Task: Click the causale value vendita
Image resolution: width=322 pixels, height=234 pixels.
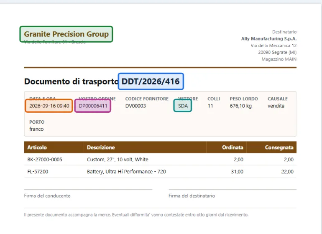Action: click(276, 106)
